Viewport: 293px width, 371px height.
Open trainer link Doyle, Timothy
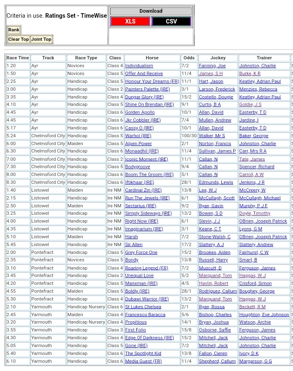255,214
